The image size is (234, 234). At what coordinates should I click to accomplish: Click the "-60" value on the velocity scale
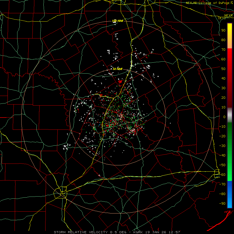[x=222, y=175]
